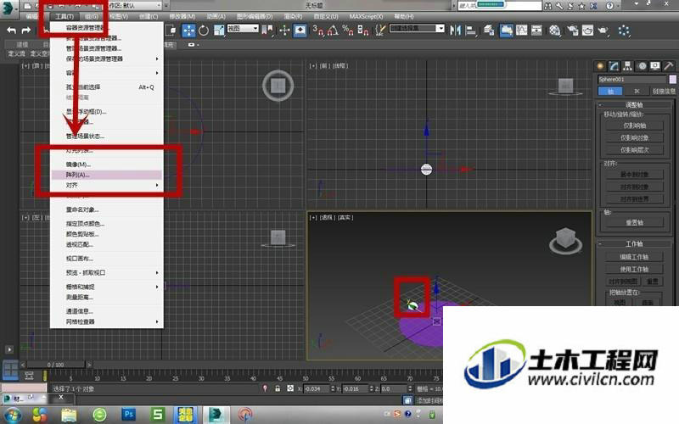Click the 3ds Max application logo button
Screen dimensions: 679x424
[8, 9]
